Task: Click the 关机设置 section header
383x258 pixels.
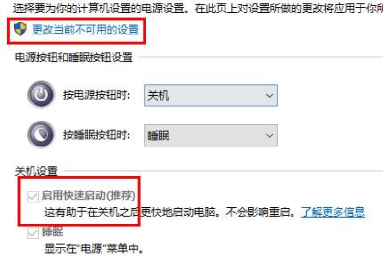Action: point(36,171)
